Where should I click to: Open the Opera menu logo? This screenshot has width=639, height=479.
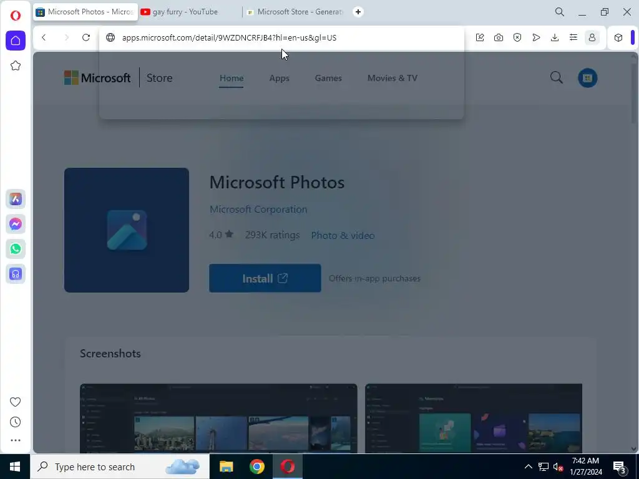point(16,16)
